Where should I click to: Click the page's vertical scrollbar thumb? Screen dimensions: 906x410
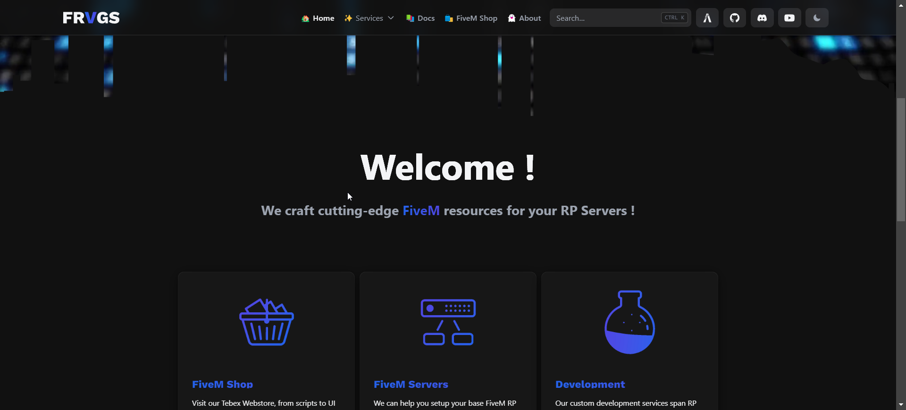(901, 159)
